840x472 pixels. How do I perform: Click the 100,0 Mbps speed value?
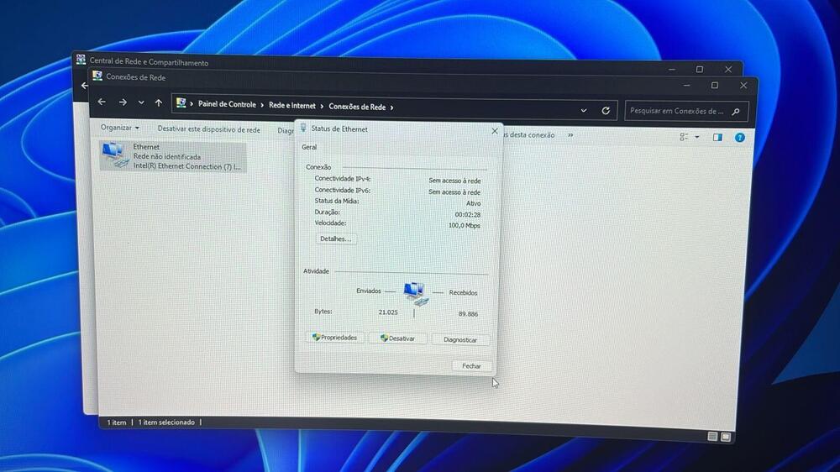[x=464, y=226]
